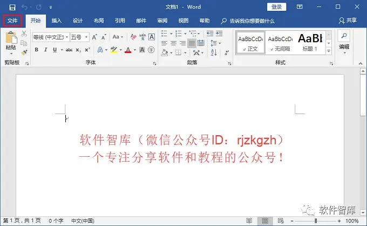Clear all formatting with the eraser icon
Viewport: 367px width, 226px height.
click(x=133, y=37)
